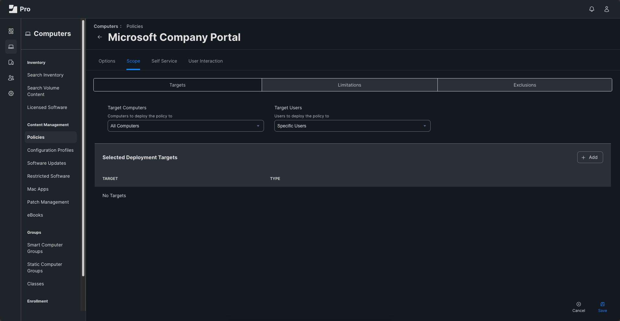
Task: Go back with the arrow beside title
Action: click(x=100, y=37)
